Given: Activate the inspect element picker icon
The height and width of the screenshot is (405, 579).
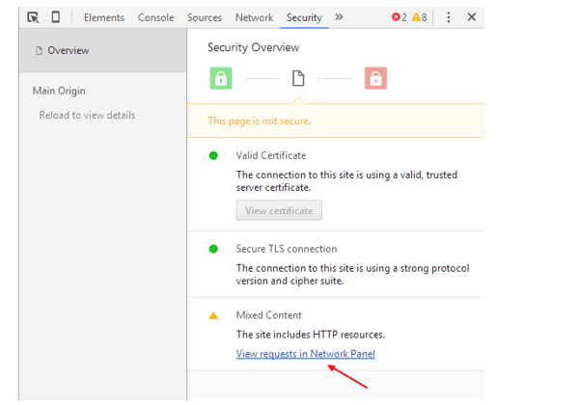Looking at the screenshot, I should coord(33,17).
